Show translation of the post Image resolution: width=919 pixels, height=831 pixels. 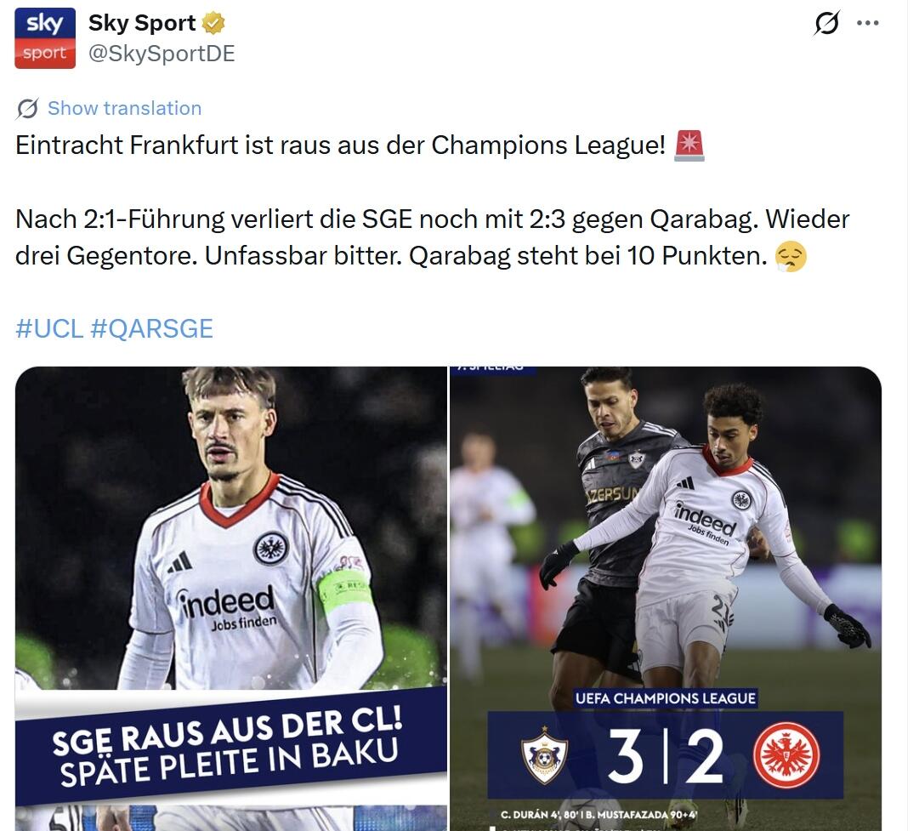124,109
